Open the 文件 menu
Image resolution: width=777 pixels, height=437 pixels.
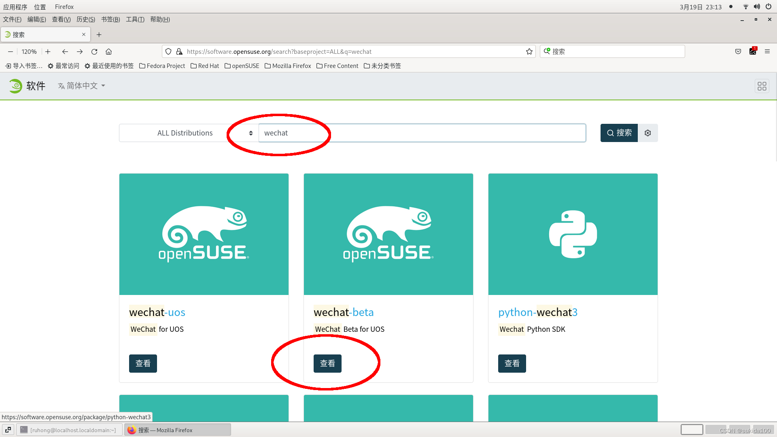[12, 19]
